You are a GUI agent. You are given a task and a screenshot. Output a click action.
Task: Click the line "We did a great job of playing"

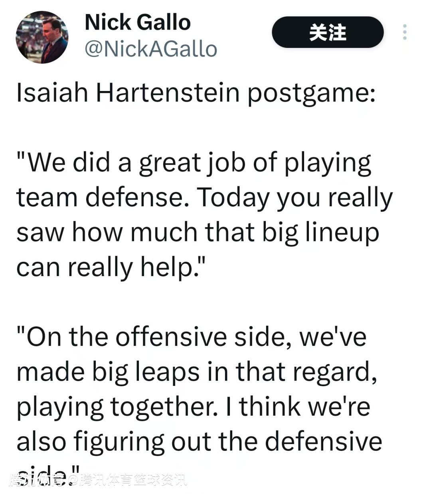(194, 163)
